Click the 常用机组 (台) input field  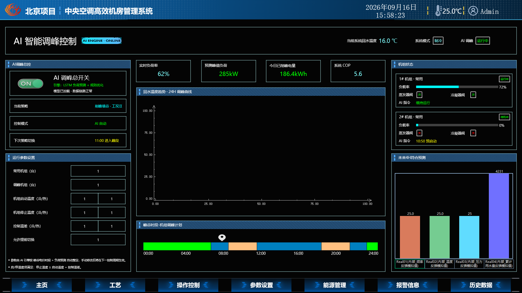[98, 171]
